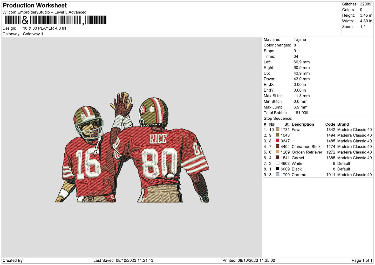Click the Zoom value '1:1'

363,27
